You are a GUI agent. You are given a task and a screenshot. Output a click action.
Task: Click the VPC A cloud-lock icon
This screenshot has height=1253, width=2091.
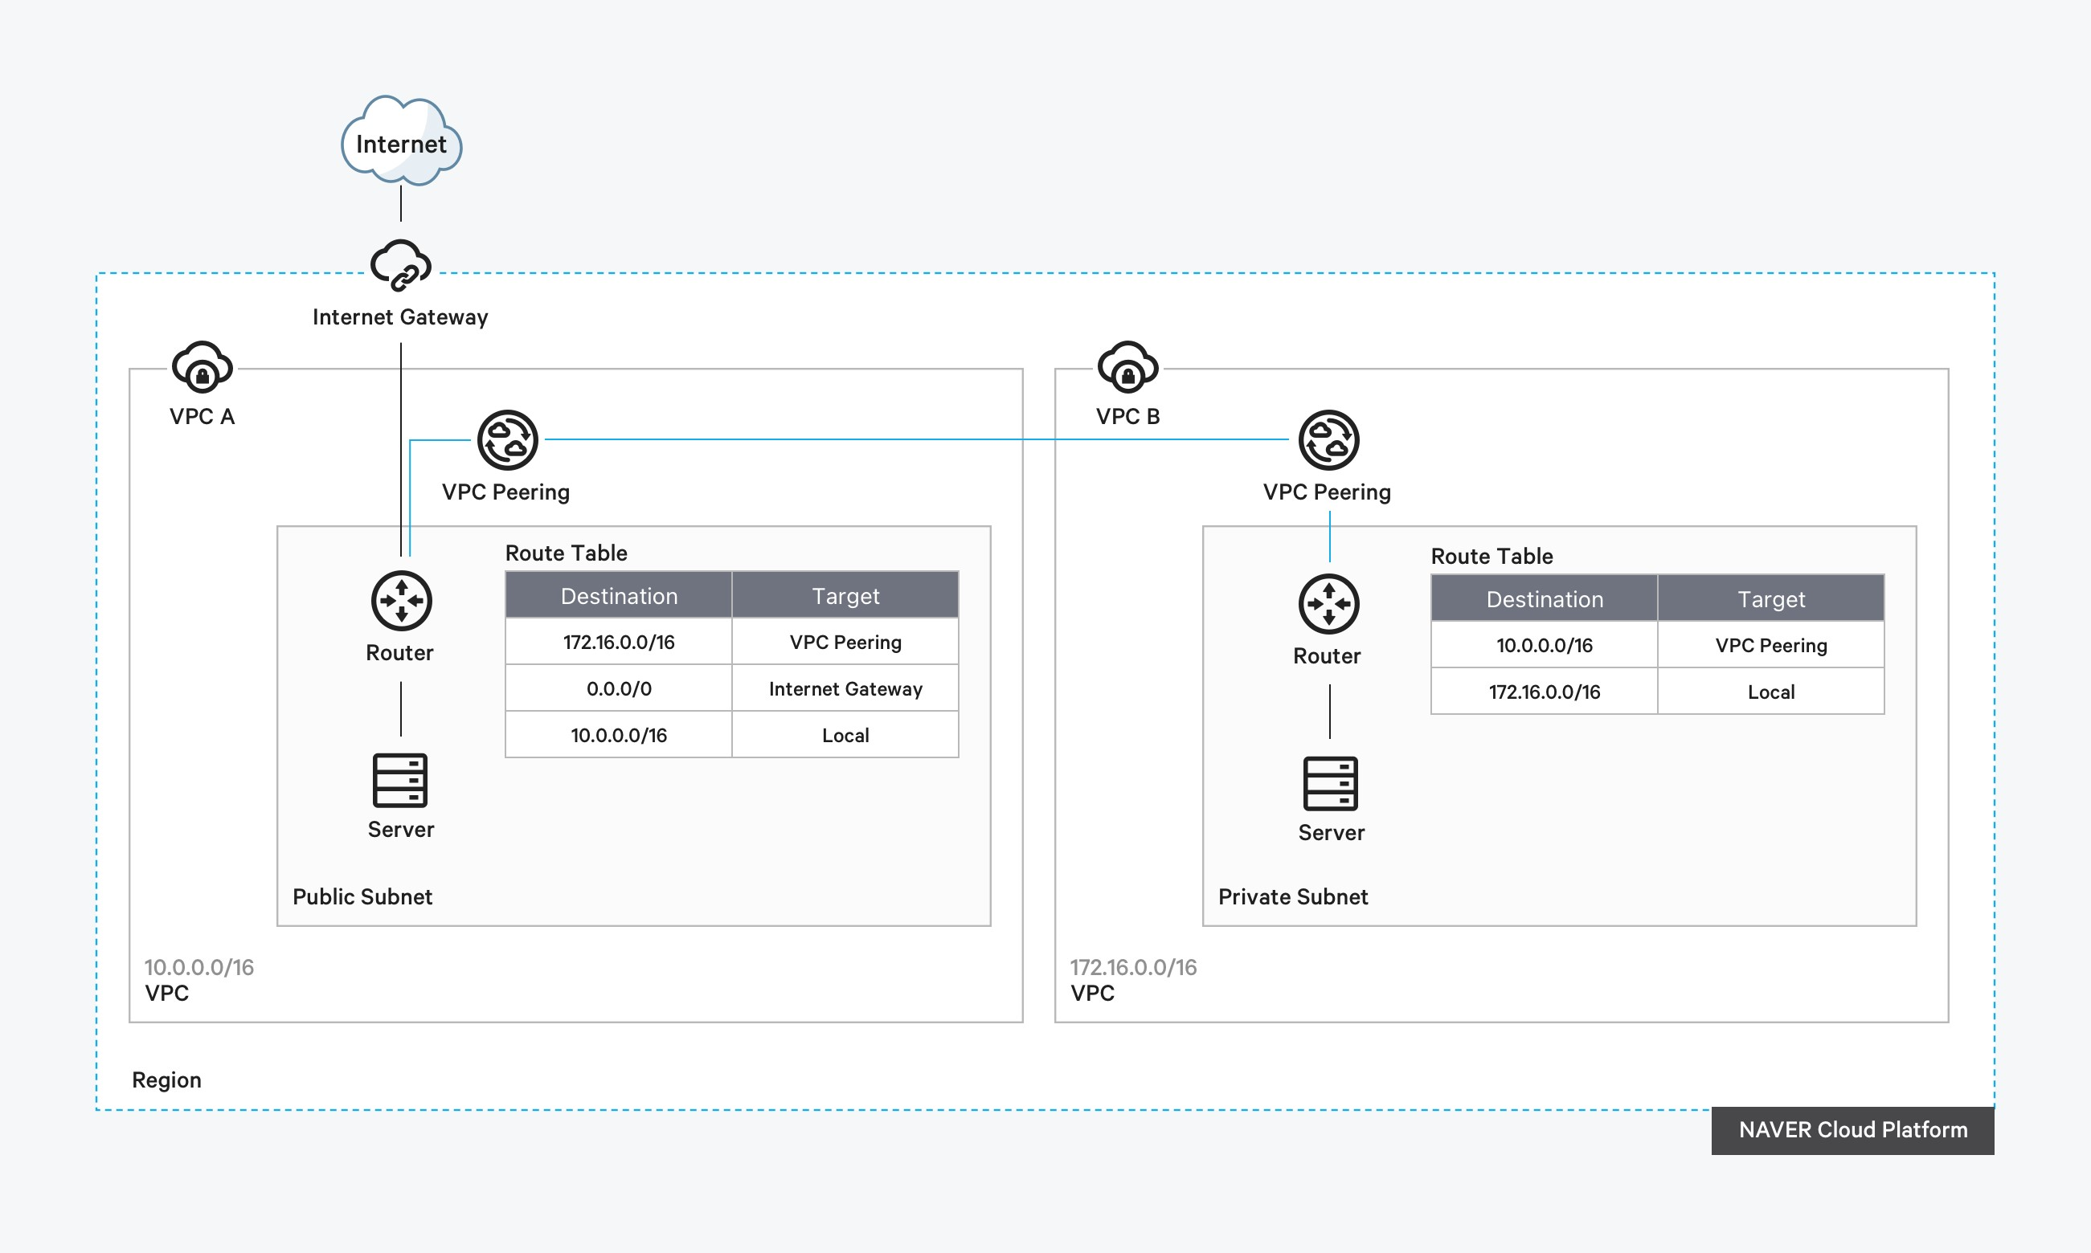tap(202, 368)
